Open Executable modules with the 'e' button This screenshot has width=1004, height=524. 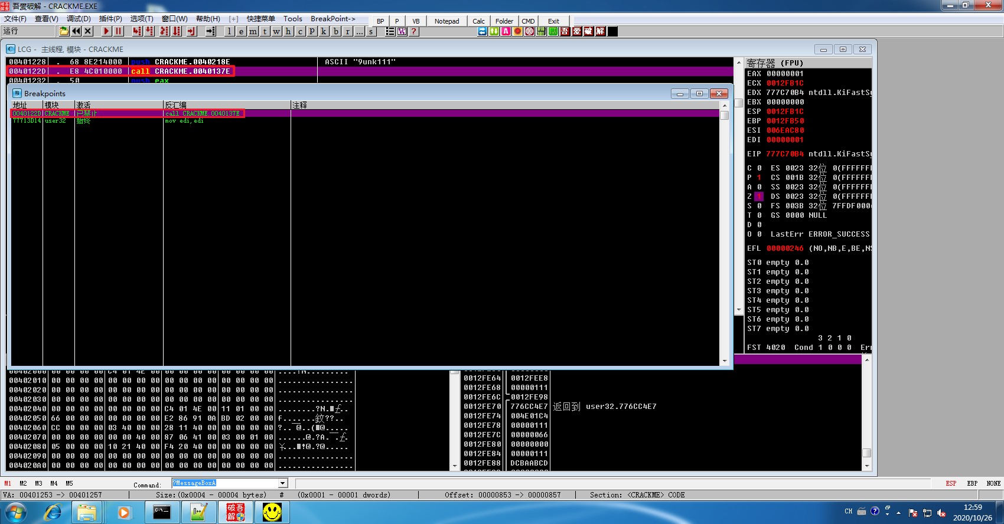(x=241, y=31)
